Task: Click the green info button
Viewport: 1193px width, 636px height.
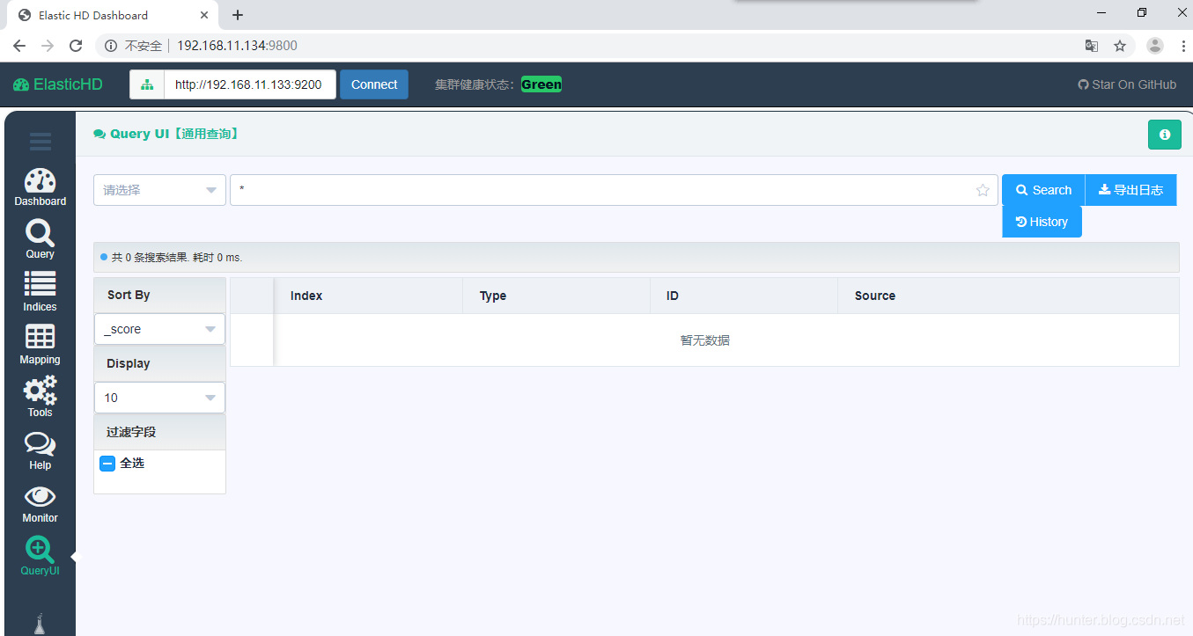Action: [1164, 135]
